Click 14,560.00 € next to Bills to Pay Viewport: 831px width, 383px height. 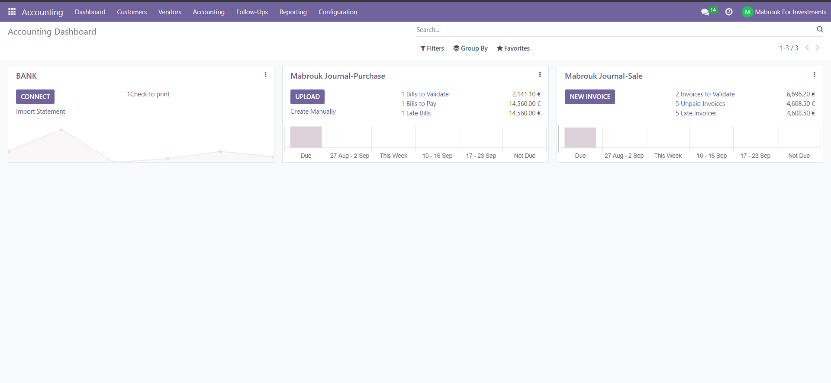[x=525, y=104]
